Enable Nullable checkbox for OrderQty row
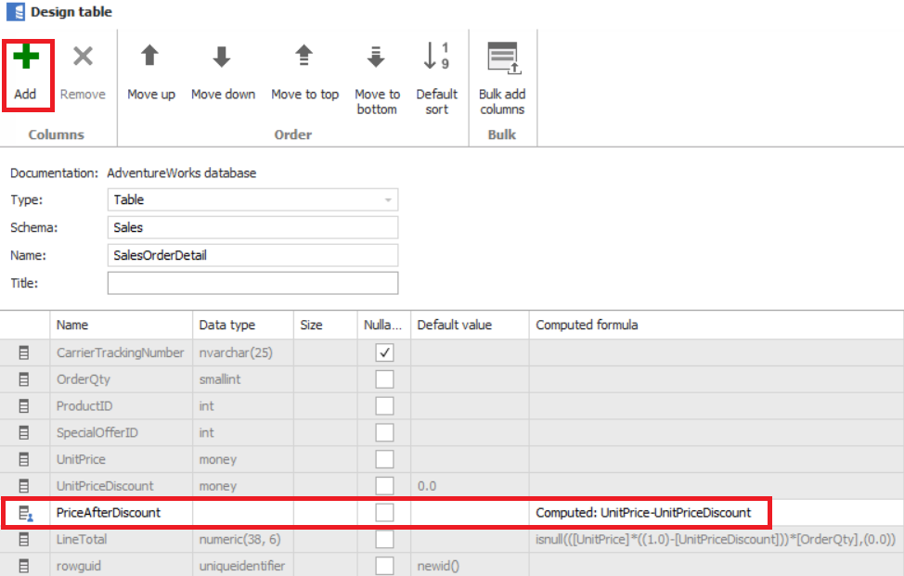This screenshot has height=576, width=904. (384, 379)
